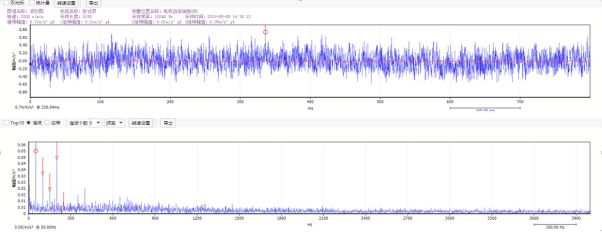Click the 100.00 ms scale bar under waveform
This screenshot has width=602, height=233.
tap(485, 108)
